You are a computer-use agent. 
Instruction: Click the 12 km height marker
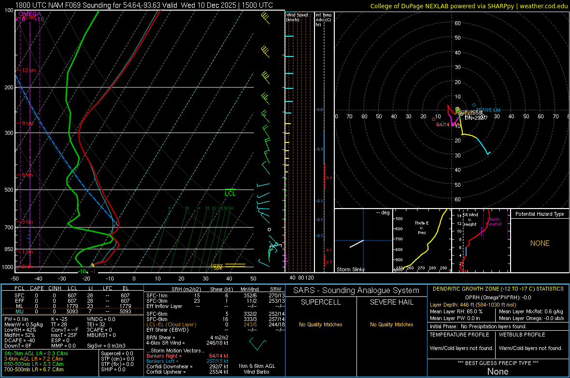coord(29,70)
